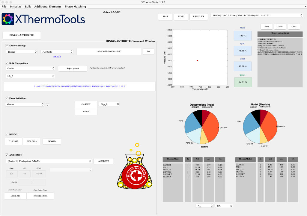The image size is (307, 216).
Task: Click the '7 phase(s) selected' status text
Action: pyautogui.click(x=107, y=68)
